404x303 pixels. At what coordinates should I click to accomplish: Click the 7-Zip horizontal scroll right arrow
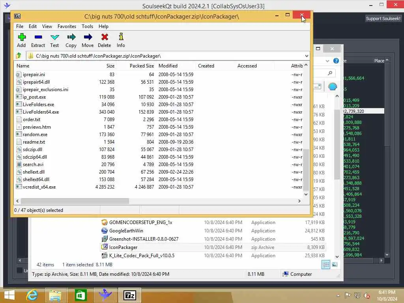point(299,201)
